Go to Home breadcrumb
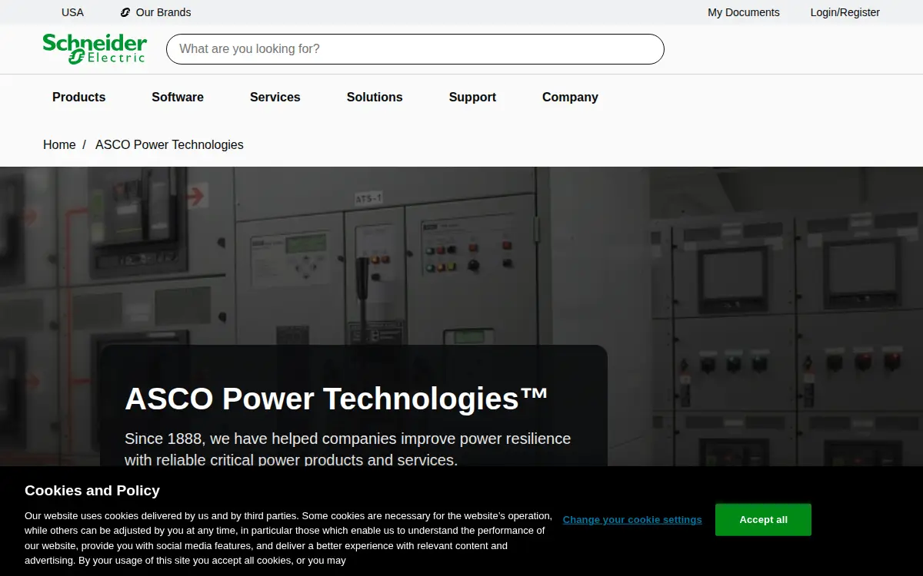 [59, 144]
